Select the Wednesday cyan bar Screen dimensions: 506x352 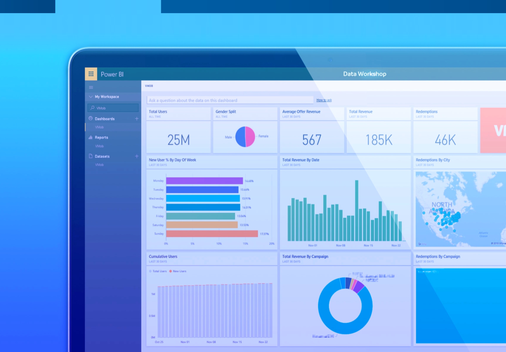pyautogui.click(x=203, y=198)
